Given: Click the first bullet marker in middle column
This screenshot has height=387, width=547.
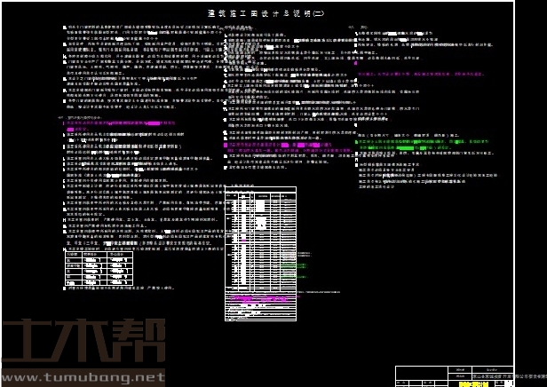Looking at the screenshot, I should (x=224, y=35).
